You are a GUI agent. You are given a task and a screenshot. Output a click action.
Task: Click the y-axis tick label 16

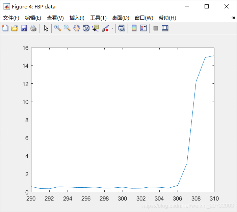click(25, 48)
